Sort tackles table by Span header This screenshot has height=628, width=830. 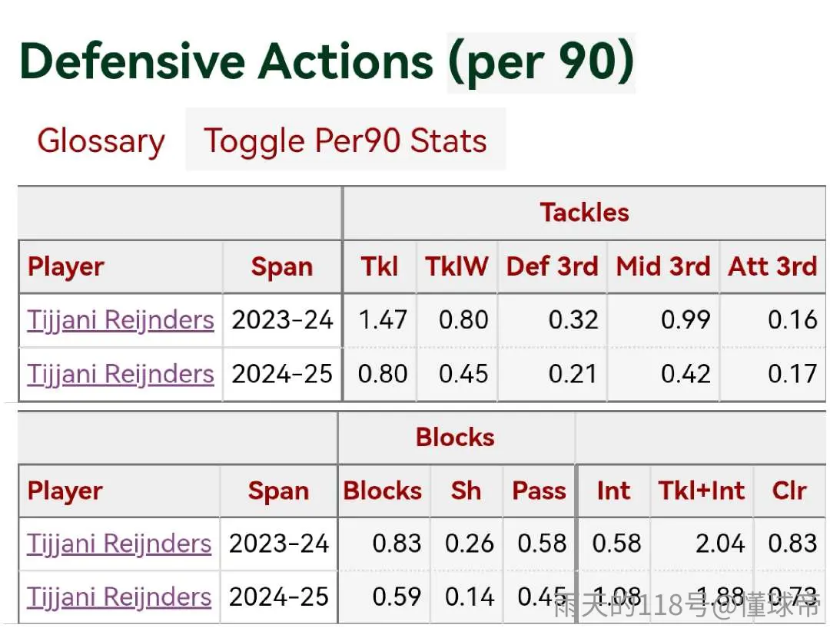click(x=281, y=266)
